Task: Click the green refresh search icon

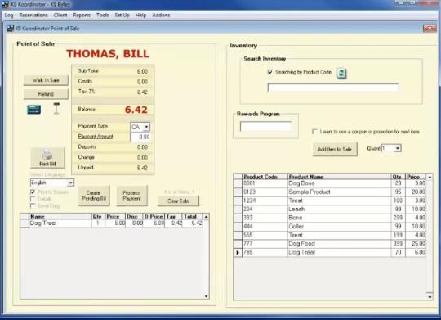Action: coord(341,74)
